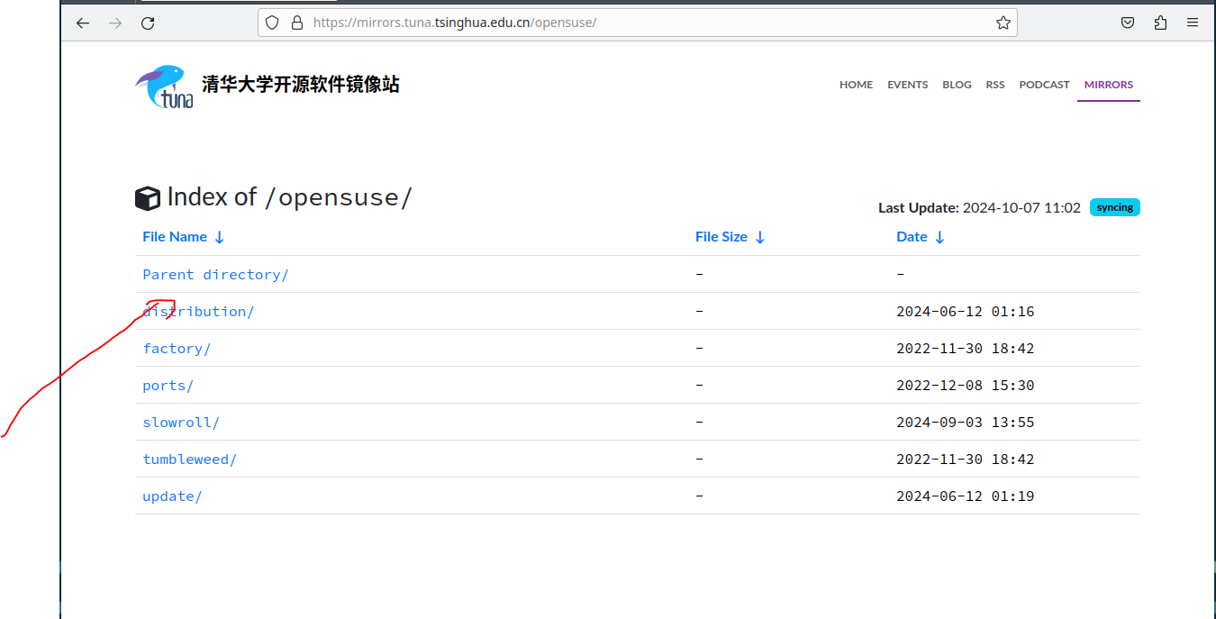Click the address bar URL field

pos(637,23)
